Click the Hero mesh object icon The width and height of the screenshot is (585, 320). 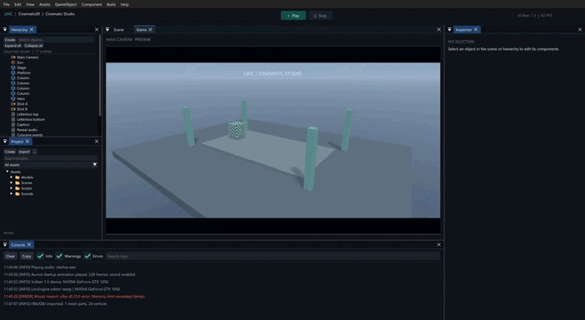(13, 98)
